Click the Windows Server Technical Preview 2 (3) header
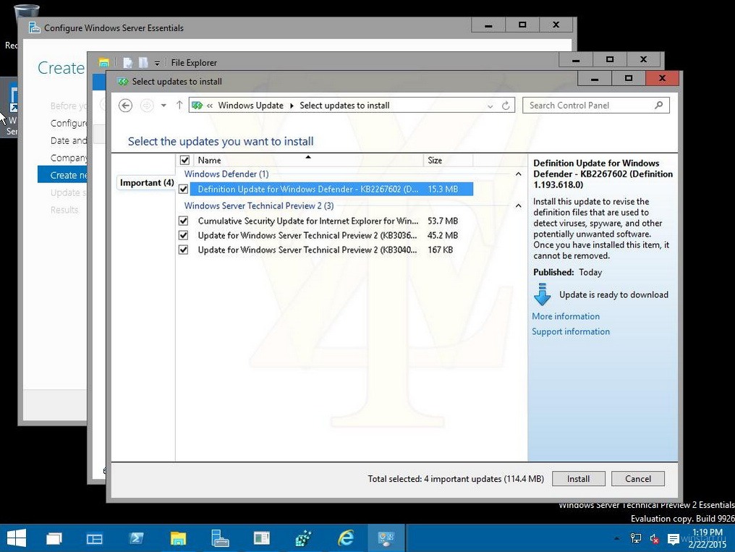 coord(259,205)
